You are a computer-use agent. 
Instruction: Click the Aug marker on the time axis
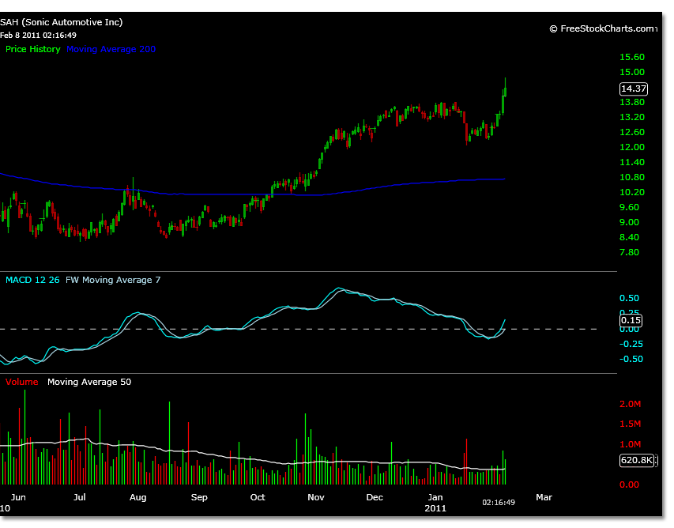pyautogui.click(x=138, y=497)
